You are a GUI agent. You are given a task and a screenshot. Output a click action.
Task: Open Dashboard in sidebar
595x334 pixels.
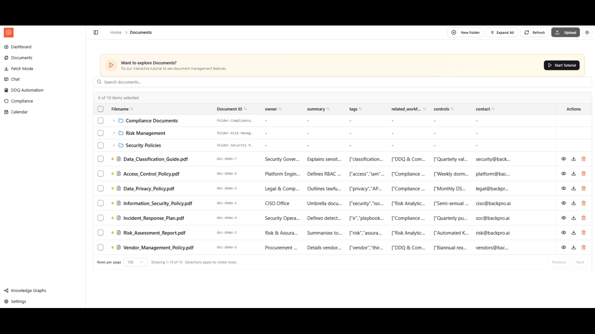21,47
